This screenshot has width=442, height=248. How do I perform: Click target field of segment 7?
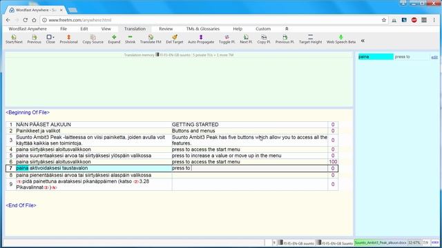pos(250,168)
